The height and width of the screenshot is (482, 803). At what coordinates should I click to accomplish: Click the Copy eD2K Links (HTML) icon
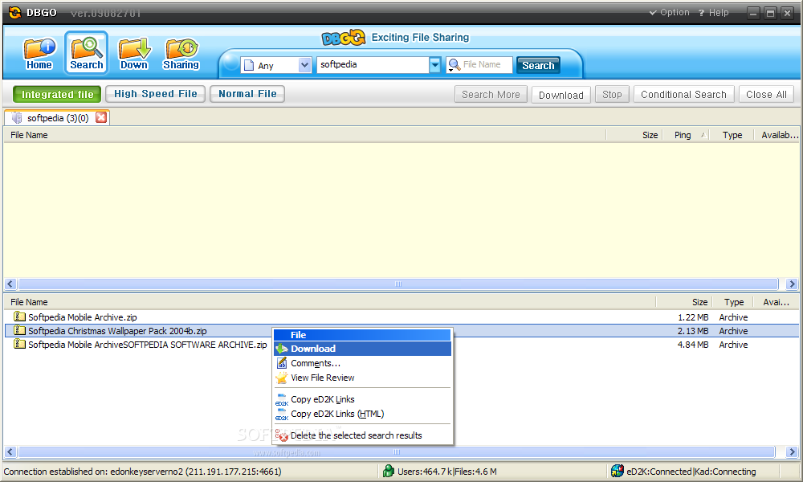(282, 414)
